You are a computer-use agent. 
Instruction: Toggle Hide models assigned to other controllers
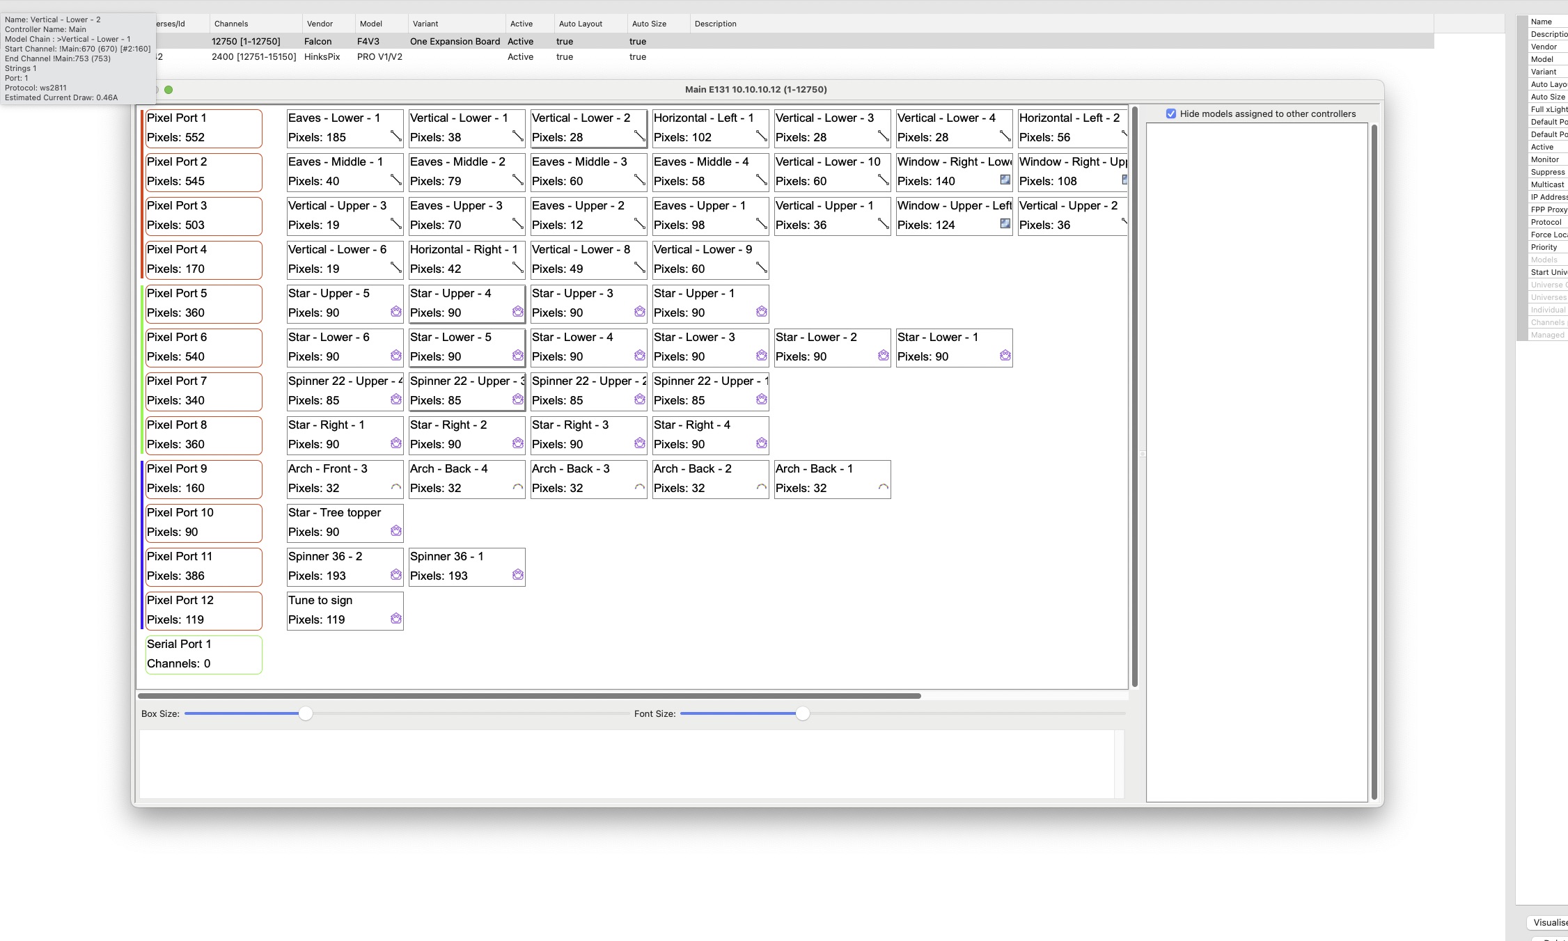point(1171,113)
